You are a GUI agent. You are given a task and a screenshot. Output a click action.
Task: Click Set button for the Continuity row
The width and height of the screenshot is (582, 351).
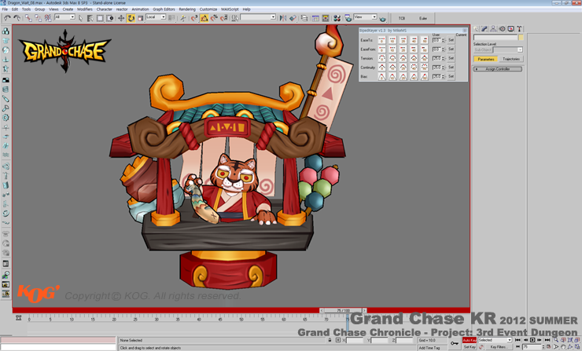click(x=451, y=68)
